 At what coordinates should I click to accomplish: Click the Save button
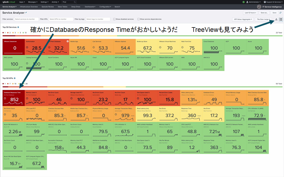click(274, 13)
